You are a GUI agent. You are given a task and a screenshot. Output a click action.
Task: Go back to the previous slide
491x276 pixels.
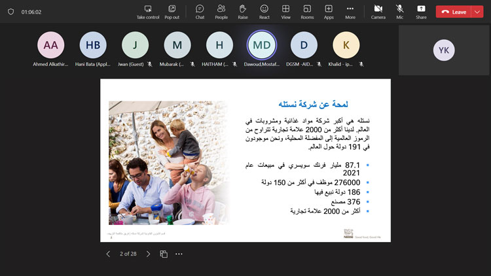(108, 254)
